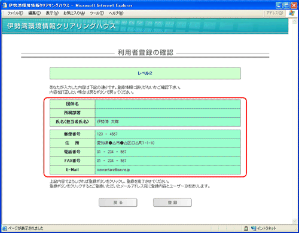Click the 住所 row label
299x233 pixels.
click(72, 143)
